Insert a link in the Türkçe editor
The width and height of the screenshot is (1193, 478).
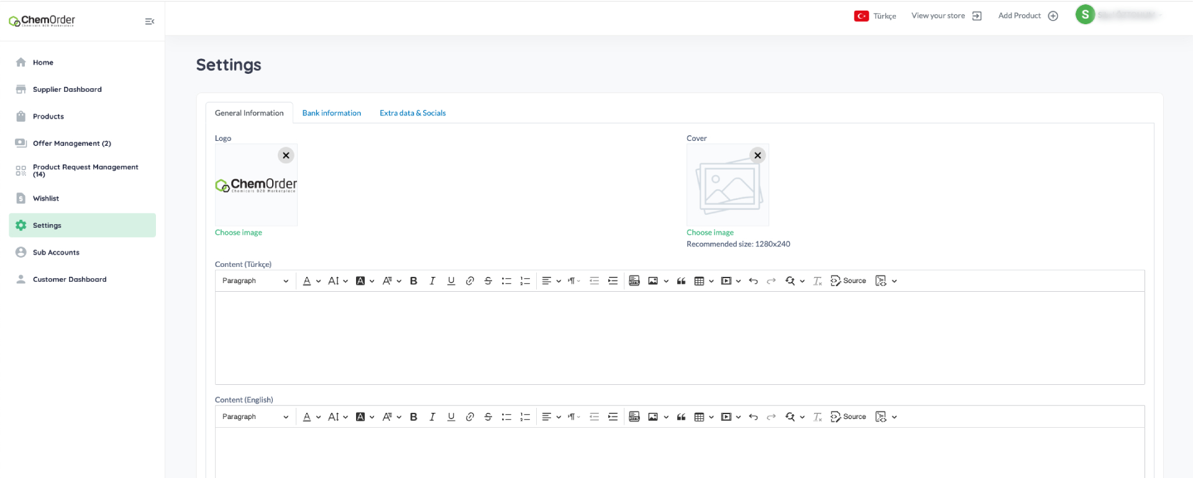(470, 281)
